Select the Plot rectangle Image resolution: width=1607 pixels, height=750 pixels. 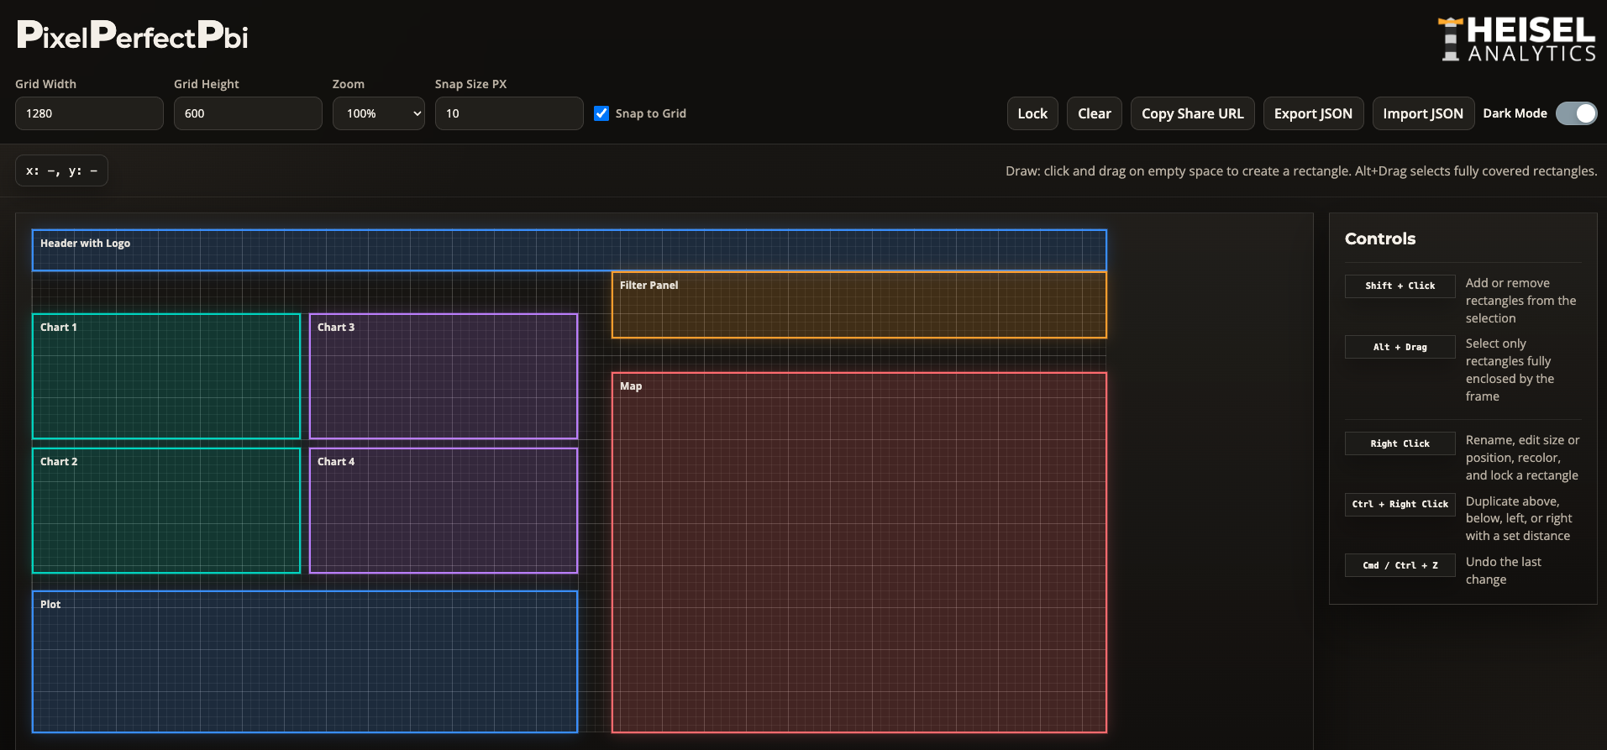305,662
